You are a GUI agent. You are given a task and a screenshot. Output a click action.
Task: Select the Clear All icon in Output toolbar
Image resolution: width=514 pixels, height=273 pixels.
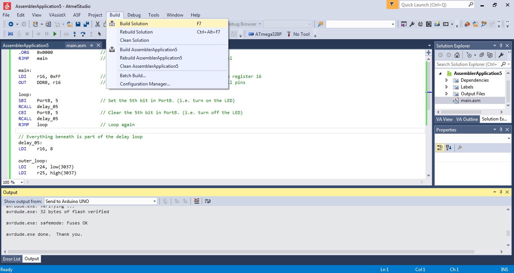click(196, 201)
